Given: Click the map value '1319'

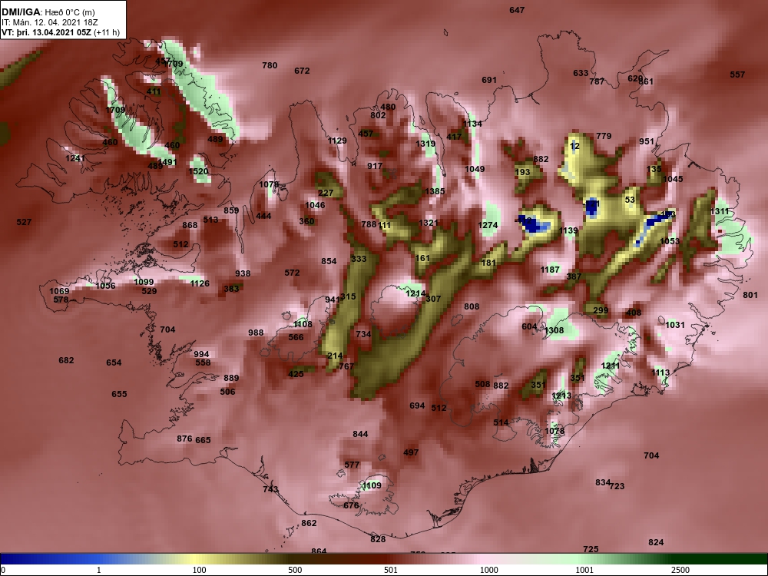Looking at the screenshot, I should [425, 144].
